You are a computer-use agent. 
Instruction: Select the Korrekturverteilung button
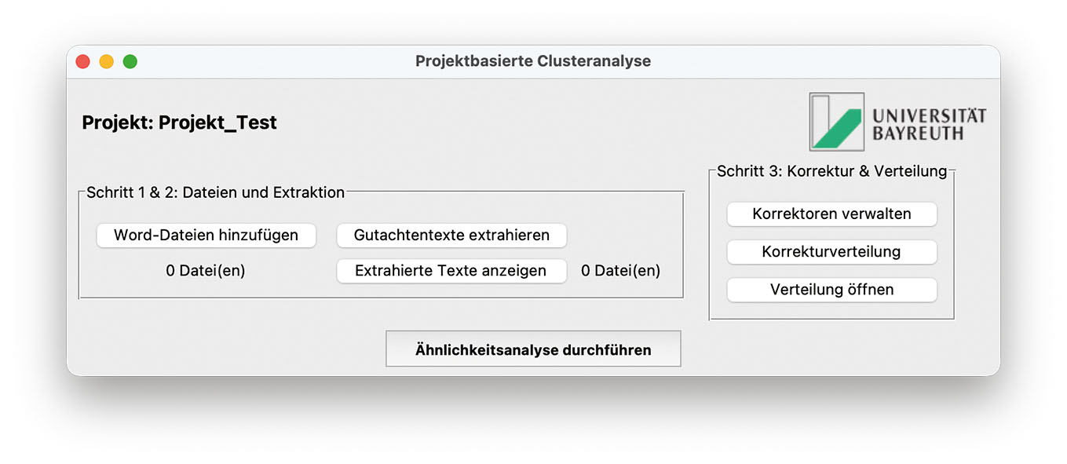pyautogui.click(x=831, y=252)
